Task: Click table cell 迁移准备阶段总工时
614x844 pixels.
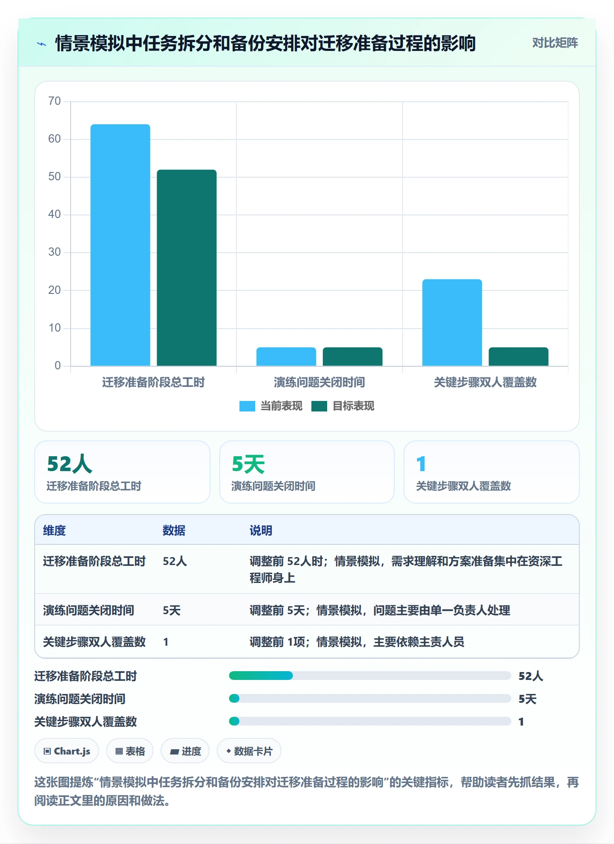Action: [94, 561]
